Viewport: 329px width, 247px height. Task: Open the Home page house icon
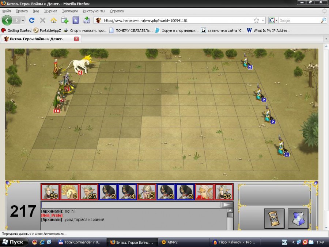(54, 20)
